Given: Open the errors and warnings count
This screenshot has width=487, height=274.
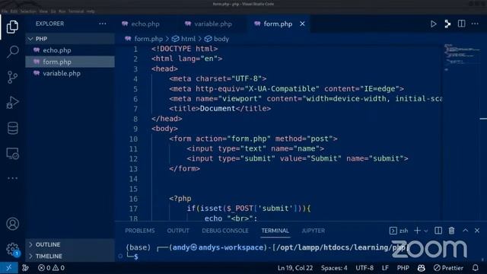Looking at the screenshot, I should (51, 268).
